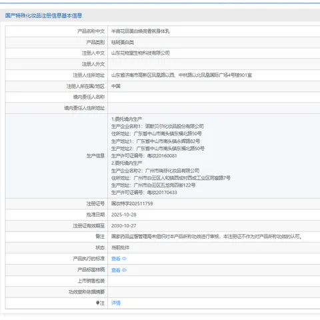The width and height of the screenshot is (320, 320).
Task: Click the 注册人所在国/地区 label
Action: coord(85,86)
